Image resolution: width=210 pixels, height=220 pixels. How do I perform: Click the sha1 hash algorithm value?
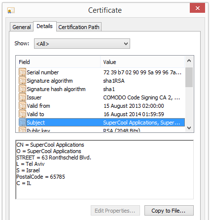point(109,89)
